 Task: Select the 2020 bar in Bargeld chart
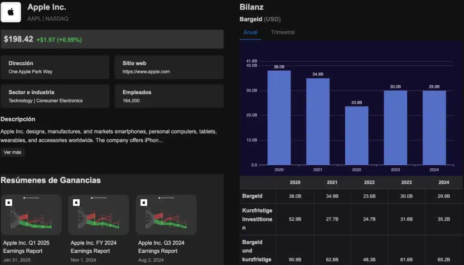tap(279, 118)
